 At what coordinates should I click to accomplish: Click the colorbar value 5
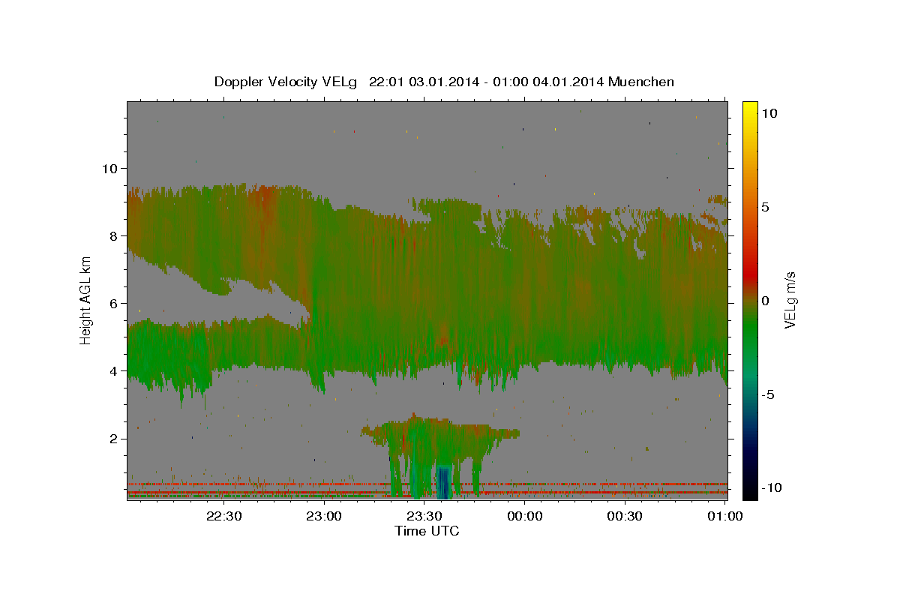[x=766, y=207]
